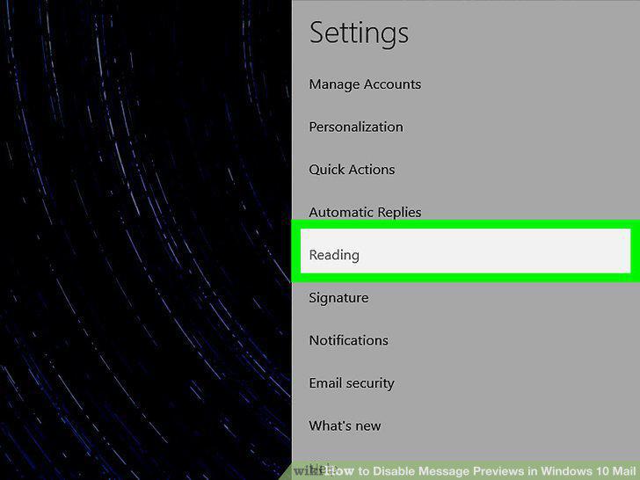Image resolution: width=640 pixels, height=480 pixels.
Task: Open the Personalization settings
Action: click(356, 127)
